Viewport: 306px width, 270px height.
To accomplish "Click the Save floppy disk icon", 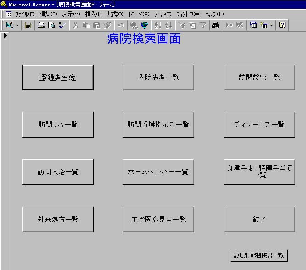I will pos(28,25).
